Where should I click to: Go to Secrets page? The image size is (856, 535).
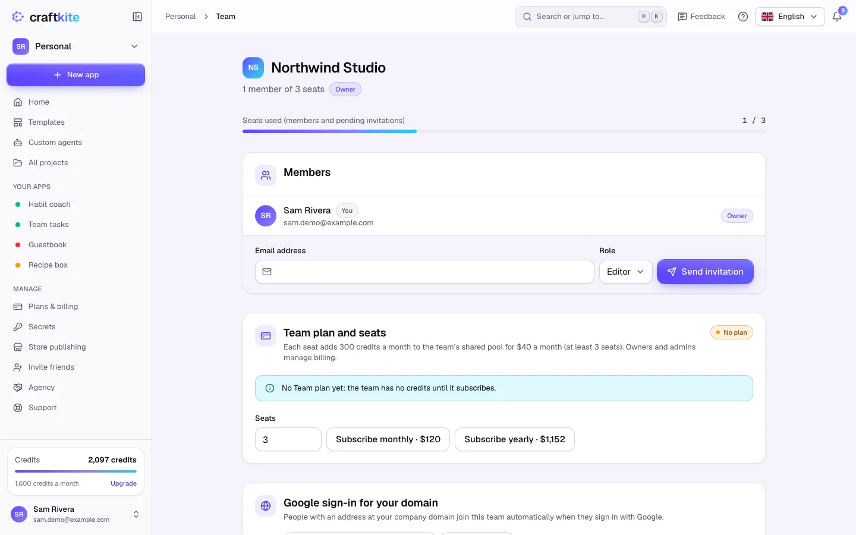75,327
